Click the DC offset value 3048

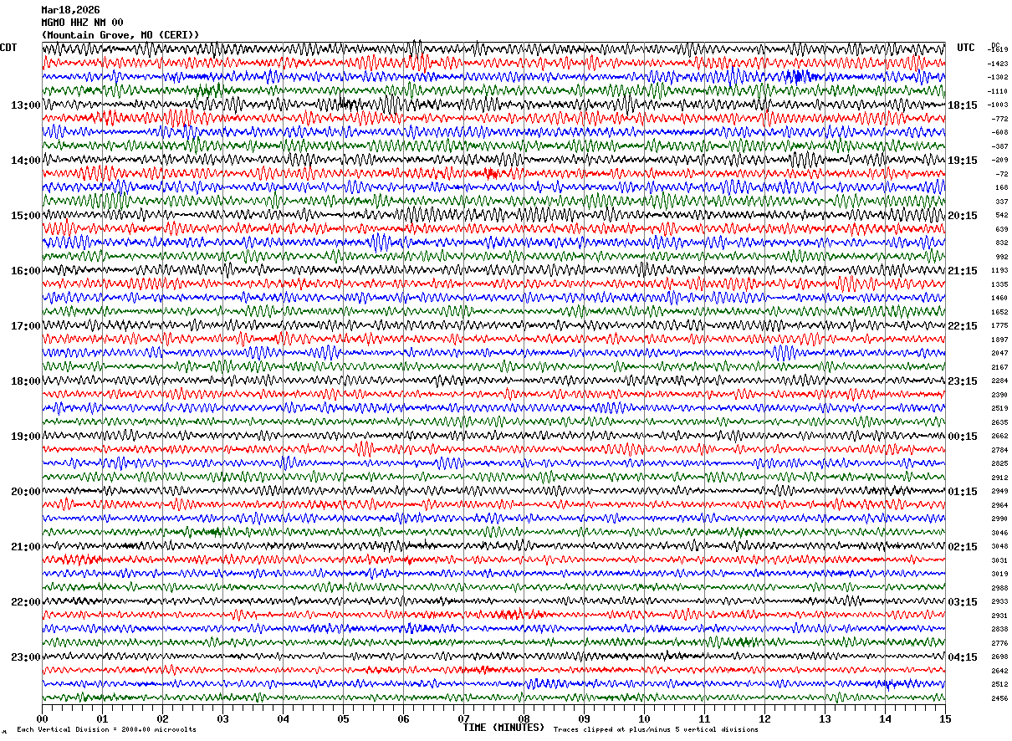click(x=1000, y=546)
